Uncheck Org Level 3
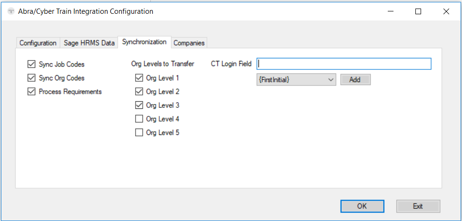 point(139,105)
